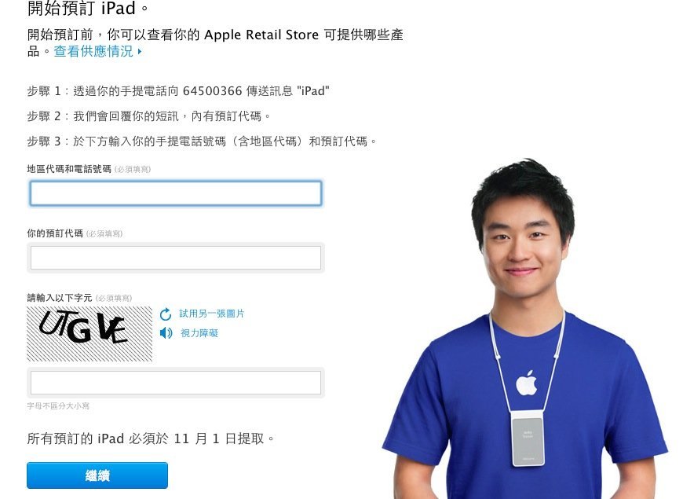Click the blue 繼續 button
Image resolution: width=683 pixels, height=499 pixels.
(x=97, y=475)
